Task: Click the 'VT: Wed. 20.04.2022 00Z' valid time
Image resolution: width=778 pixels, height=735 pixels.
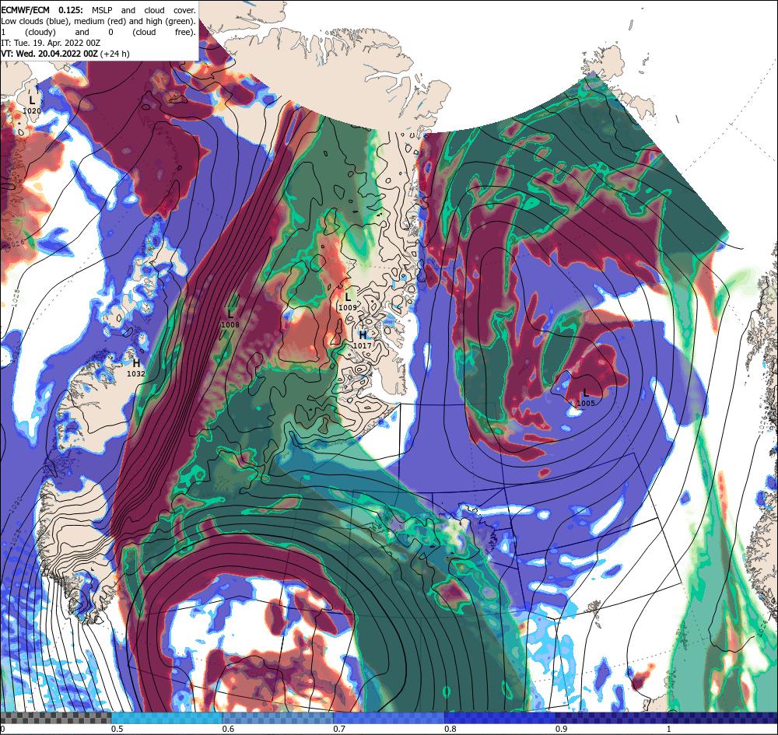Action: click(50, 54)
